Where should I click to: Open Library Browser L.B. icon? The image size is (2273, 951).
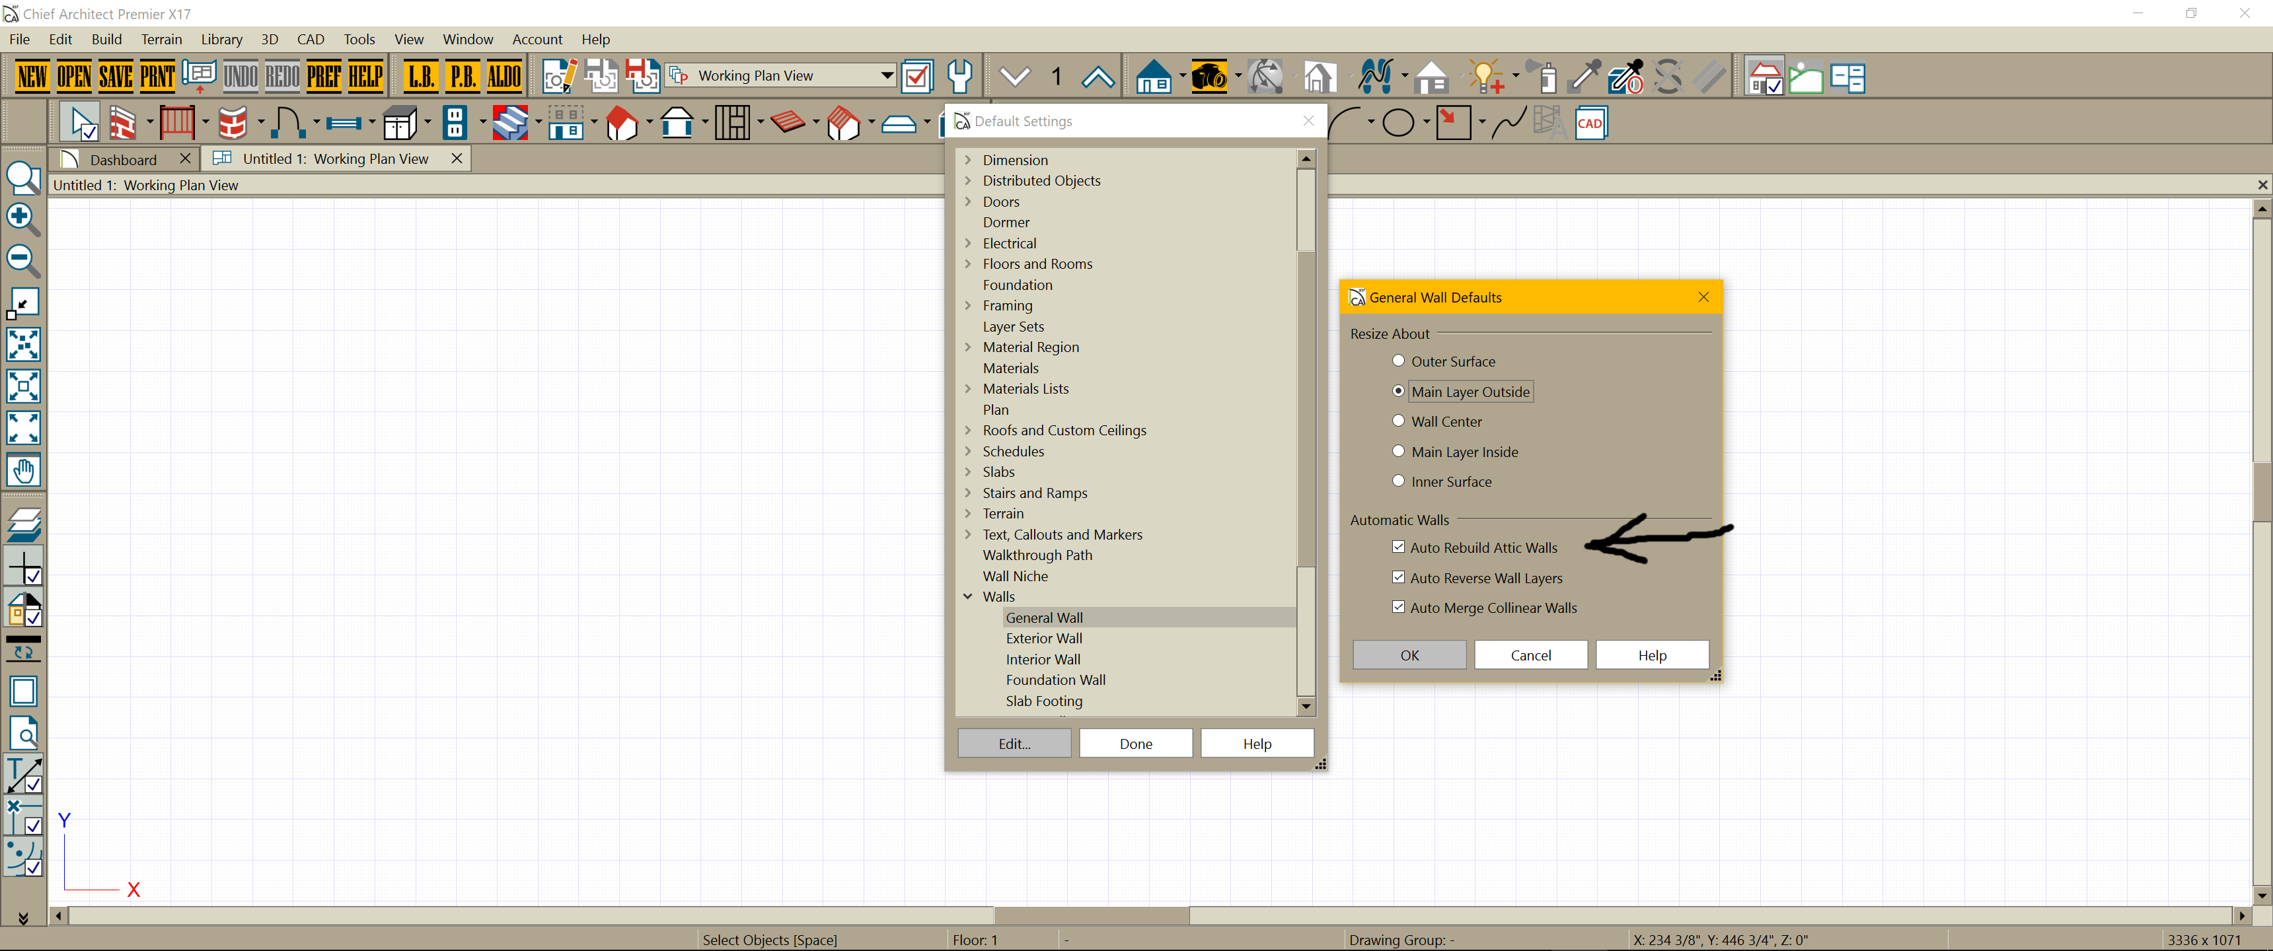click(x=421, y=77)
